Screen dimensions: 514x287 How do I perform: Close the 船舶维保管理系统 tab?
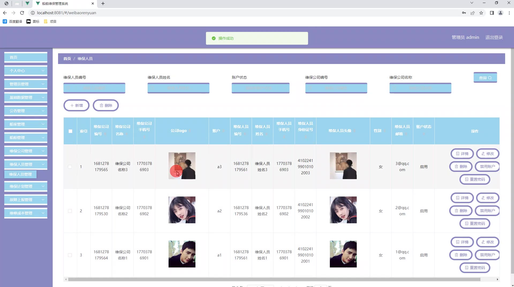coord(93,3)
